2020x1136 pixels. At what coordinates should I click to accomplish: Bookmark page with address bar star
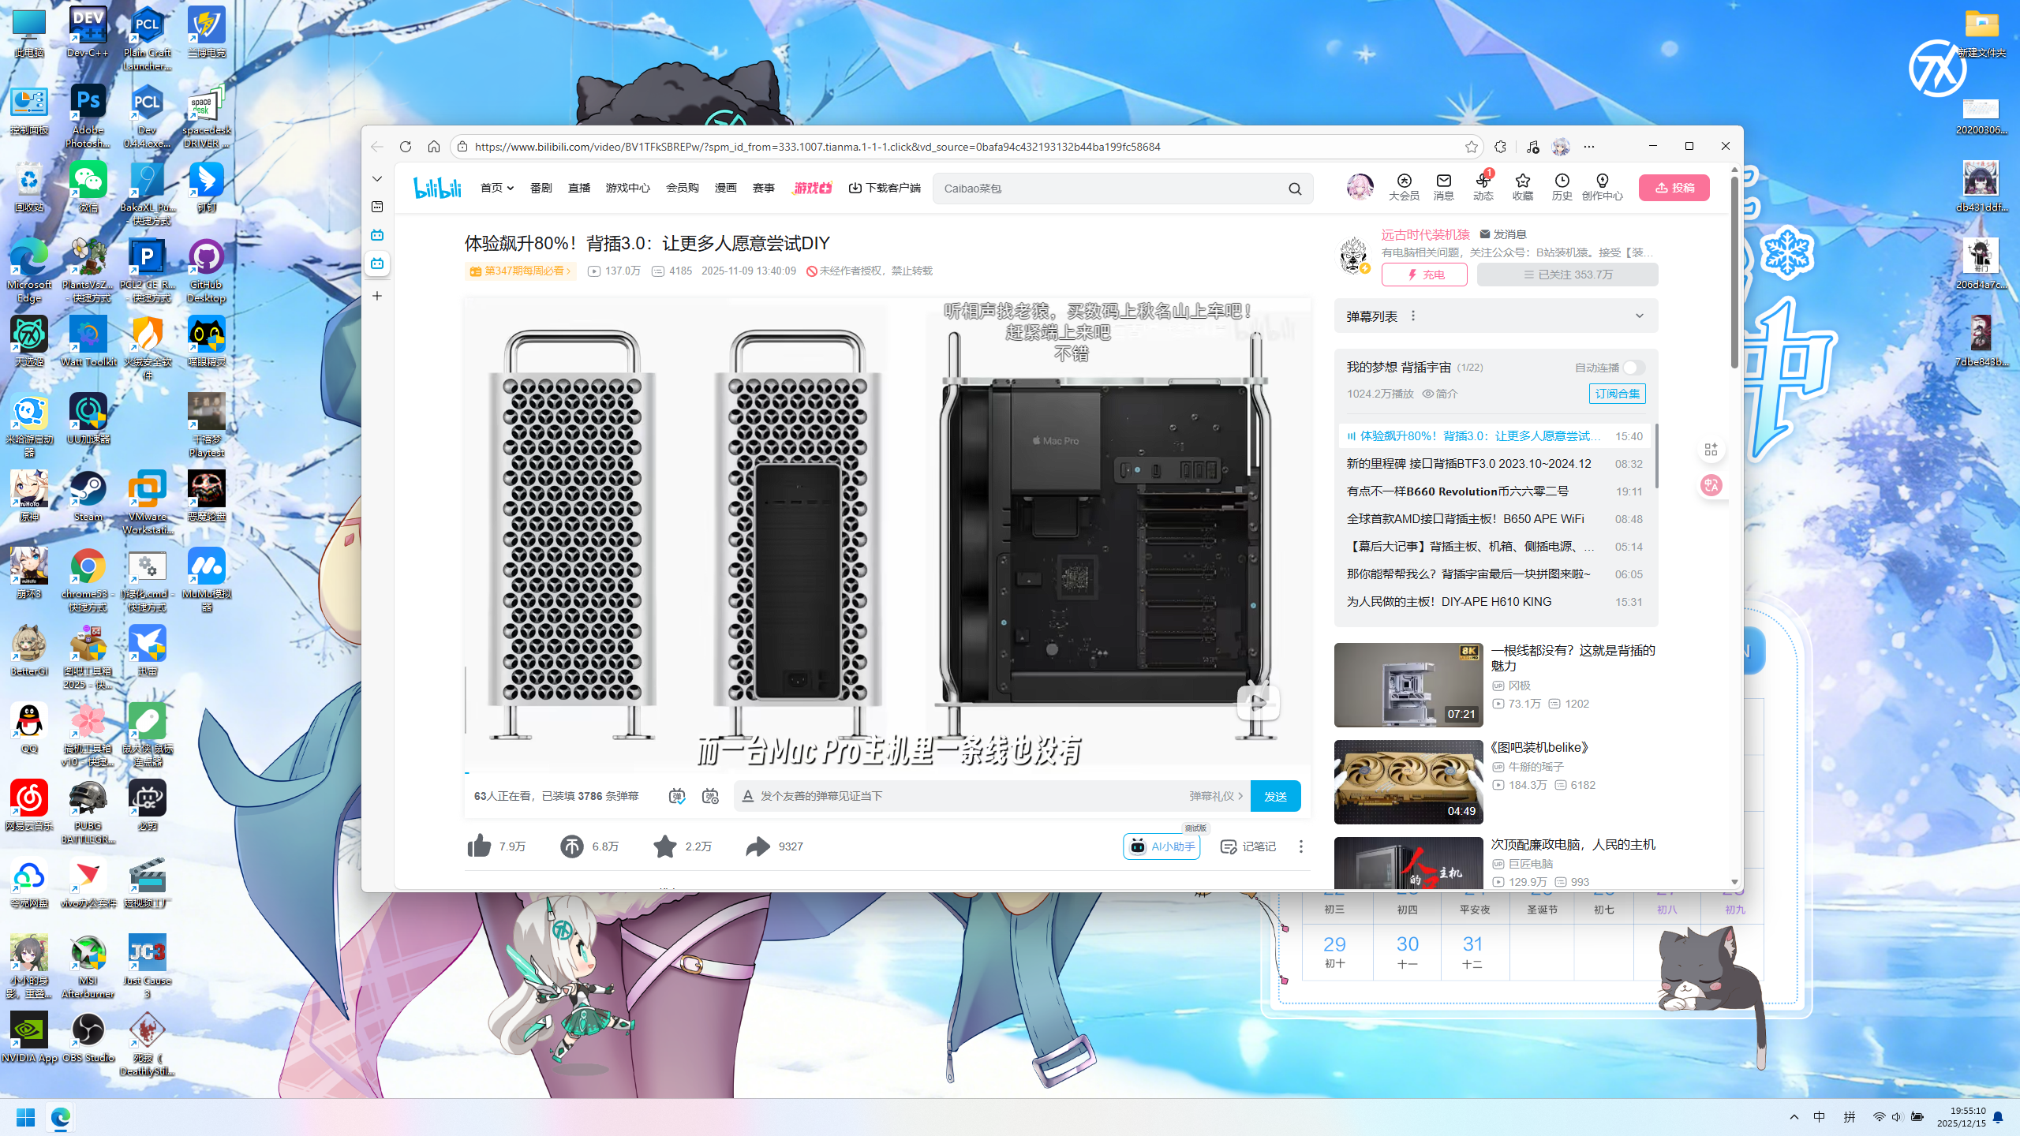coord(1471,147)
